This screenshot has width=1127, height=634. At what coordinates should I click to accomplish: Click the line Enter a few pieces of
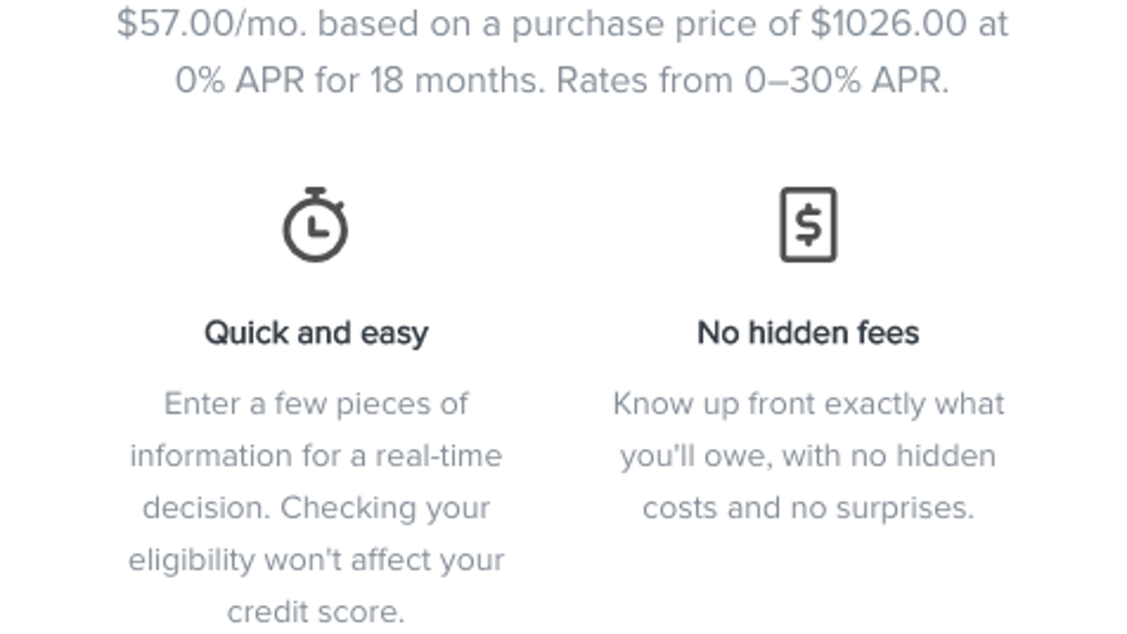pyautogui.click(x=316, y=404)
